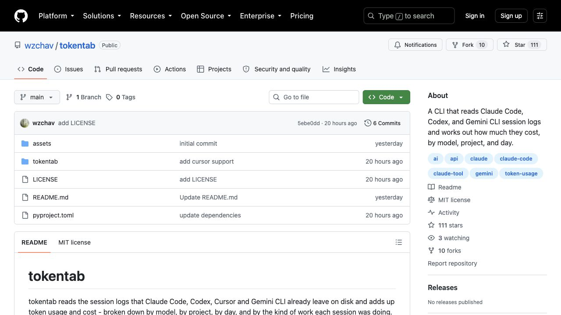The image size is (561, 315).
Task: Open the latest commit message add LICENSE
Action: pyautogui.click(x=77, y=123)
